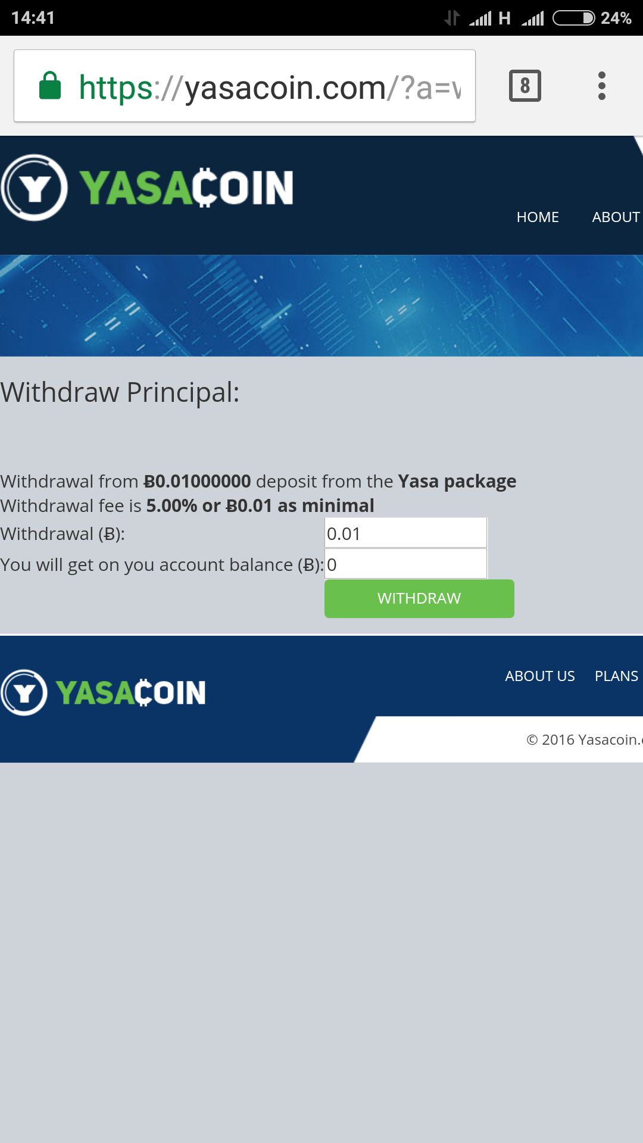Click the footer YASACOIN wordmark
Viewport: 643px width, 1143px height.
pos(131,692)
